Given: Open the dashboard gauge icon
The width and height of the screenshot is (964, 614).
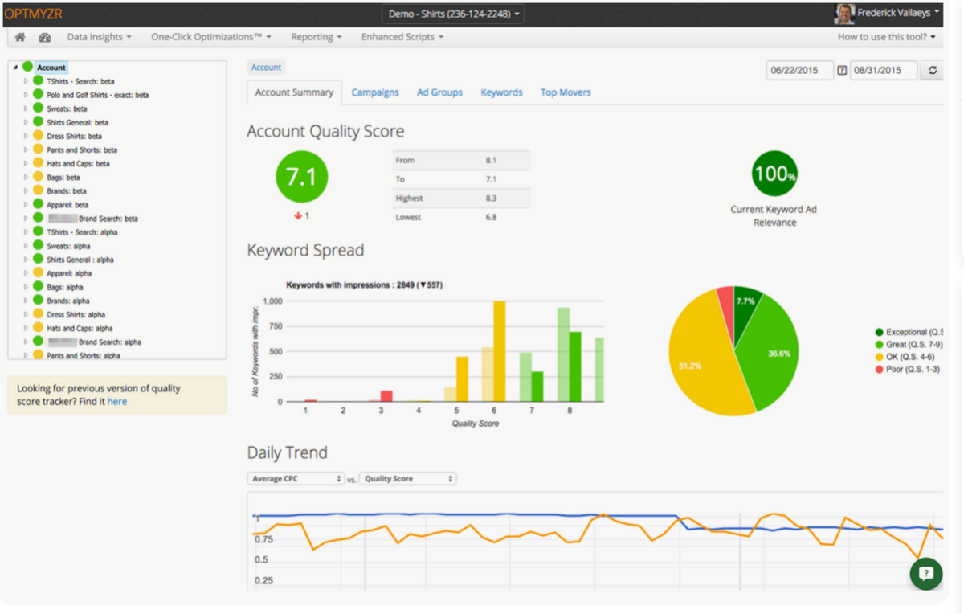Looking at the screenshot, I should [45, 37].
